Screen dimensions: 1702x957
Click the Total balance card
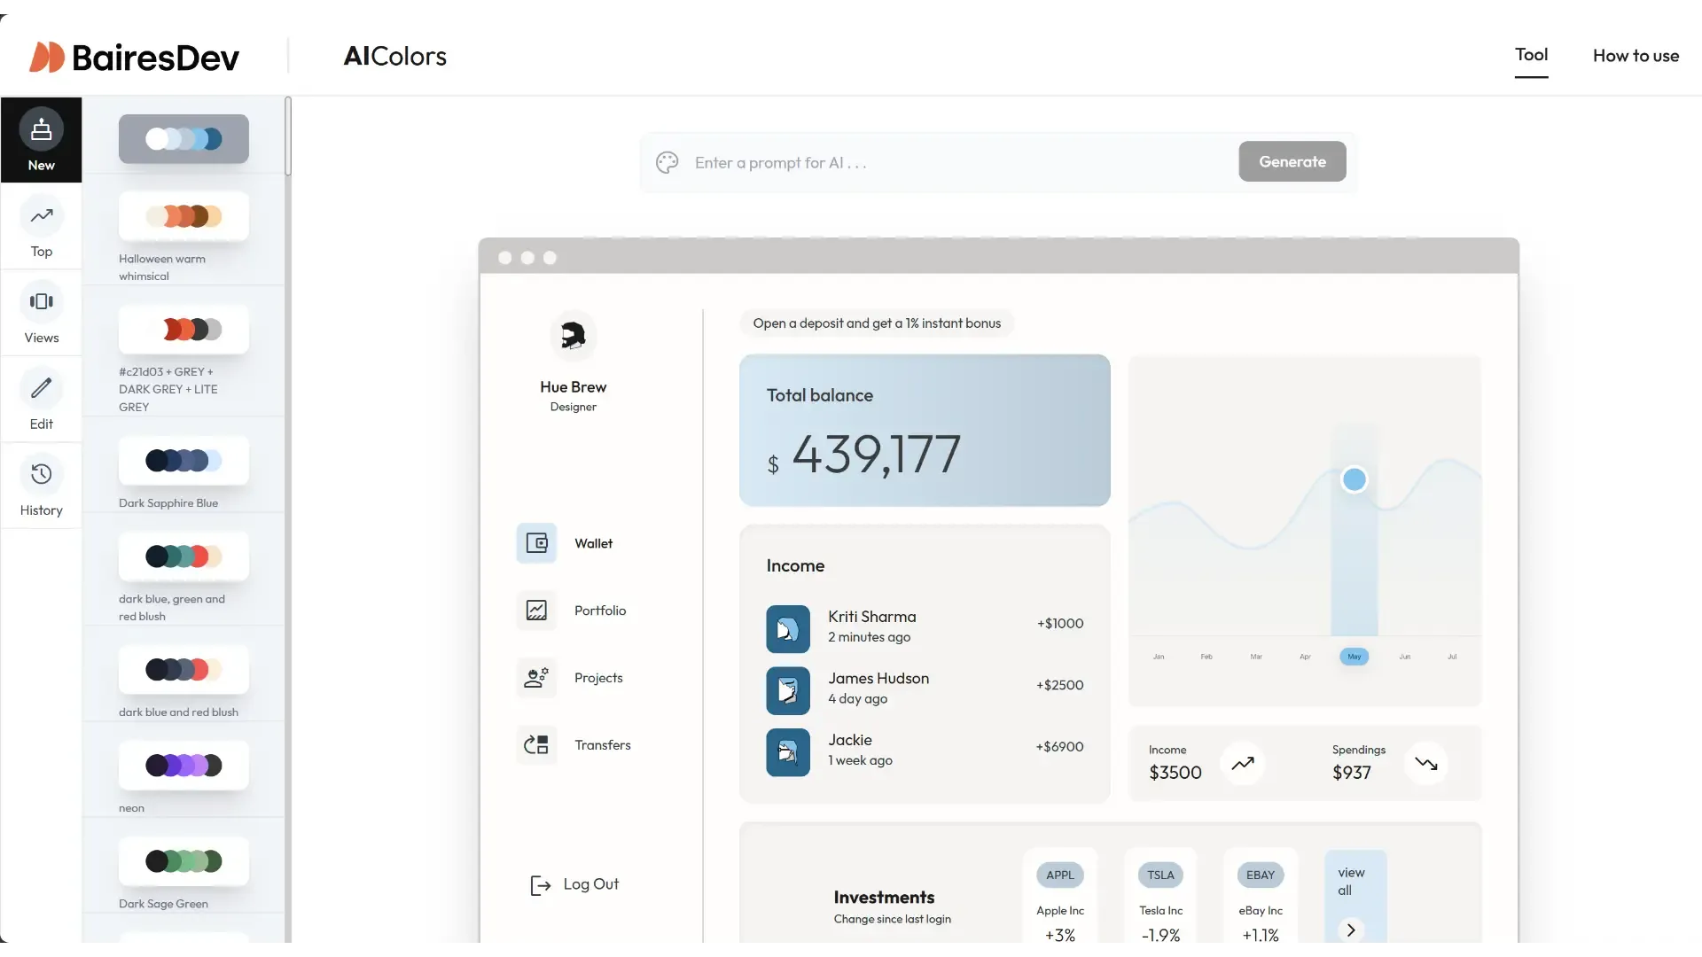pyautogui.click(x=925, y=431)
